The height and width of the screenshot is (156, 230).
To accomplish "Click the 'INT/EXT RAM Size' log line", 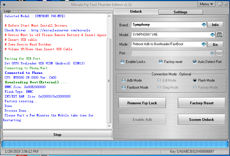I will (x=38, y=96).
